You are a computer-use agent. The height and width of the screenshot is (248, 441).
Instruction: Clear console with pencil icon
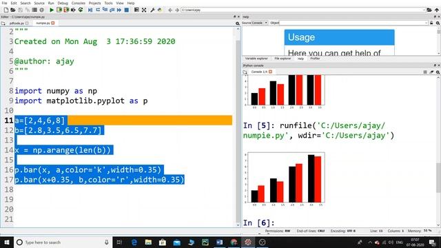[431, 72]
